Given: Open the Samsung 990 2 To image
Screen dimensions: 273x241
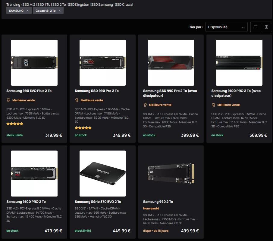Looking at the screenshot, I should 171,173.
